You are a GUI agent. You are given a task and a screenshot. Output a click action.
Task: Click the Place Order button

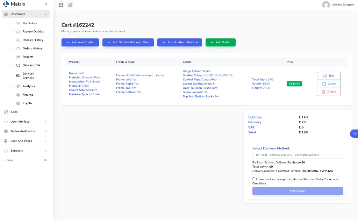(298, 191)
